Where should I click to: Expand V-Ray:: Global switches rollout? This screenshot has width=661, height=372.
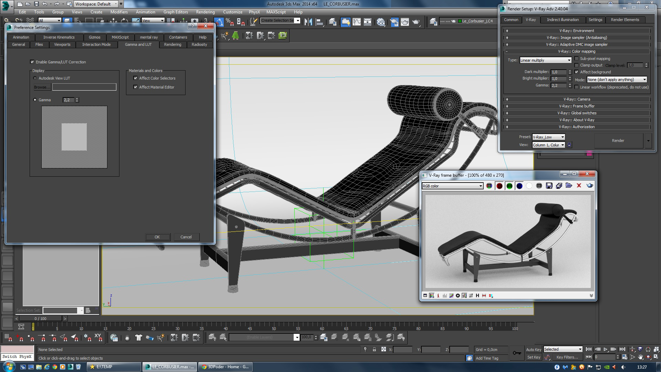tap(577, 113)
